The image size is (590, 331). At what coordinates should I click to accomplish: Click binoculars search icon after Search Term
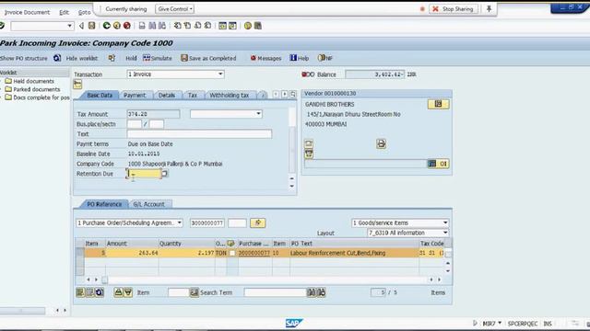coord(312,292)
